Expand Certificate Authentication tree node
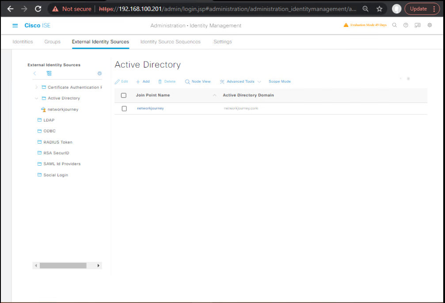This screenshot has height=303, width=445. click(36, 87)
